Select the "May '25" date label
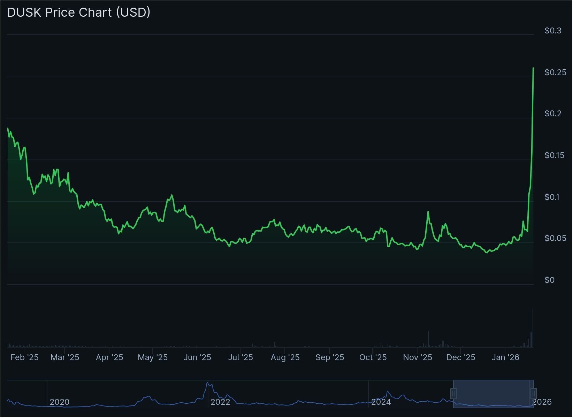The width and height of the screenshot is (573, 418). pos(153,357)
